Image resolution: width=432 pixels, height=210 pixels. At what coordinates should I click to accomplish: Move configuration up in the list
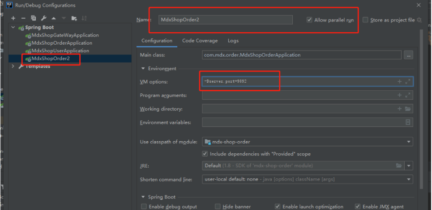54,18
